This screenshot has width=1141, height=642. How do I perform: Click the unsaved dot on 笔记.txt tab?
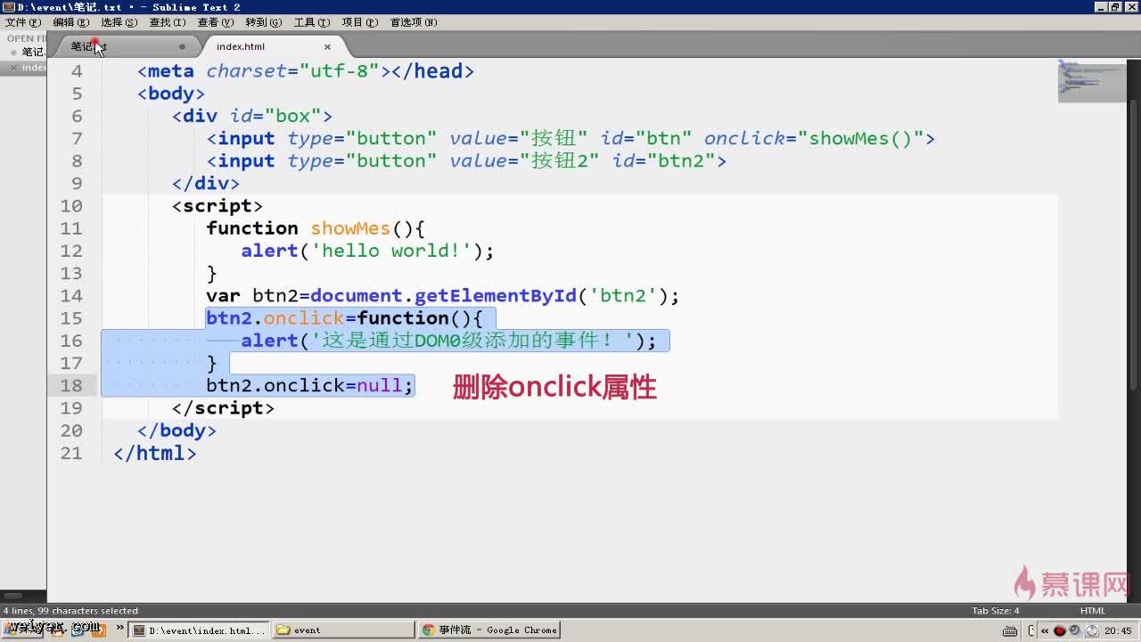(x=182, y=46)
